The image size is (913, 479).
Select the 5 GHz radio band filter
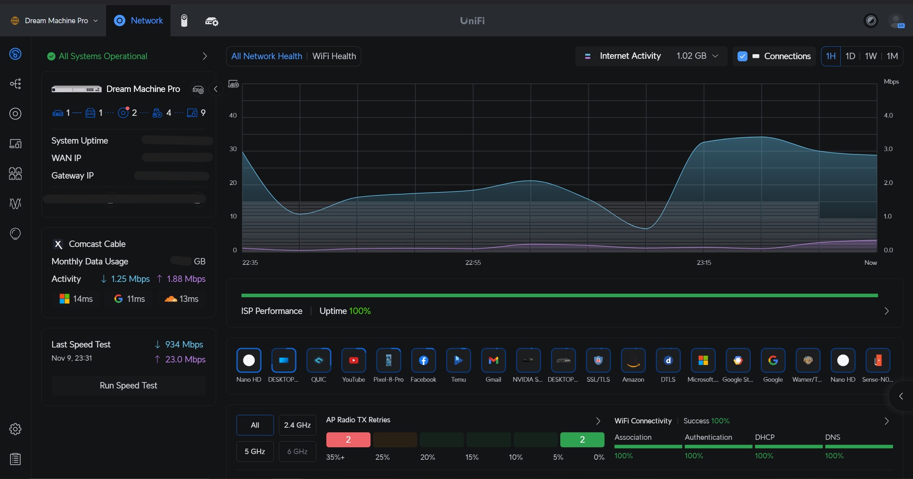[255, 451]
